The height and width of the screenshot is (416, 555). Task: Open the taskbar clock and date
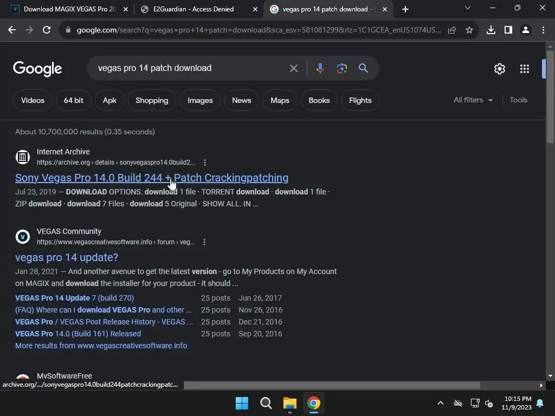pyautogui.click(x=517, y=403)
